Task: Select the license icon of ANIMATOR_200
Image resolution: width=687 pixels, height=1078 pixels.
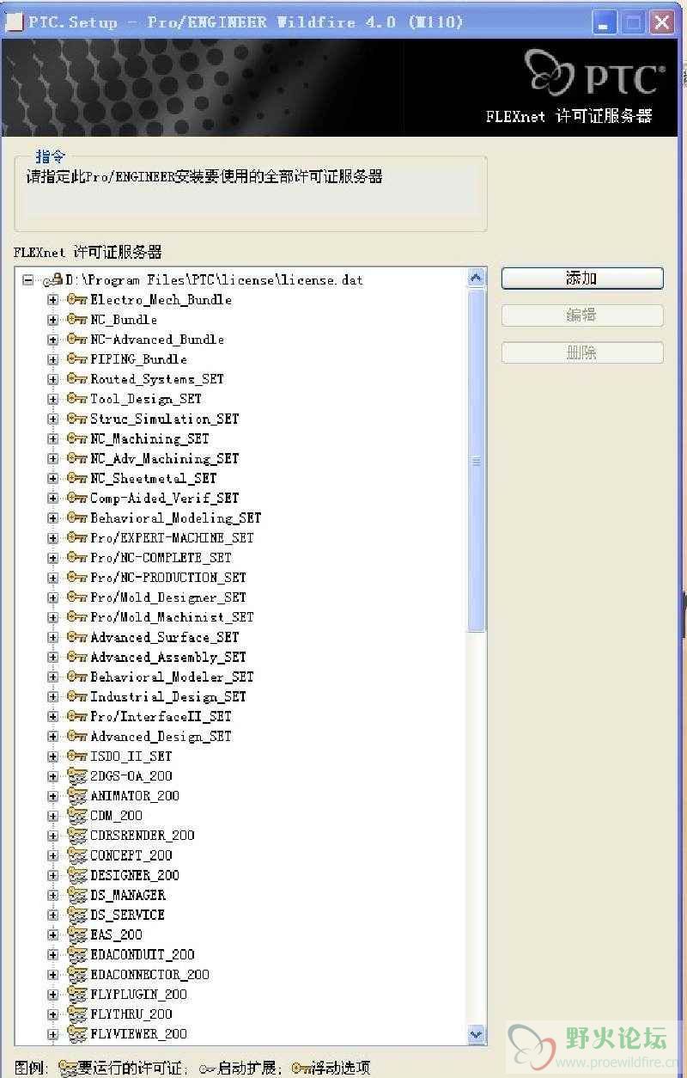Action: tap(77, 795)
